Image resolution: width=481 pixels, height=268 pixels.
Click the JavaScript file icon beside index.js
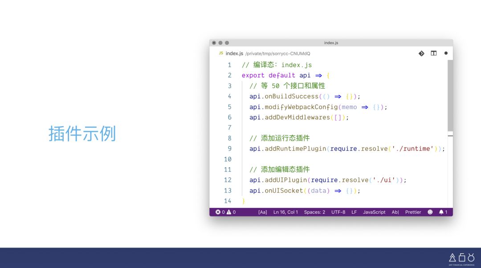pos(221,53)
